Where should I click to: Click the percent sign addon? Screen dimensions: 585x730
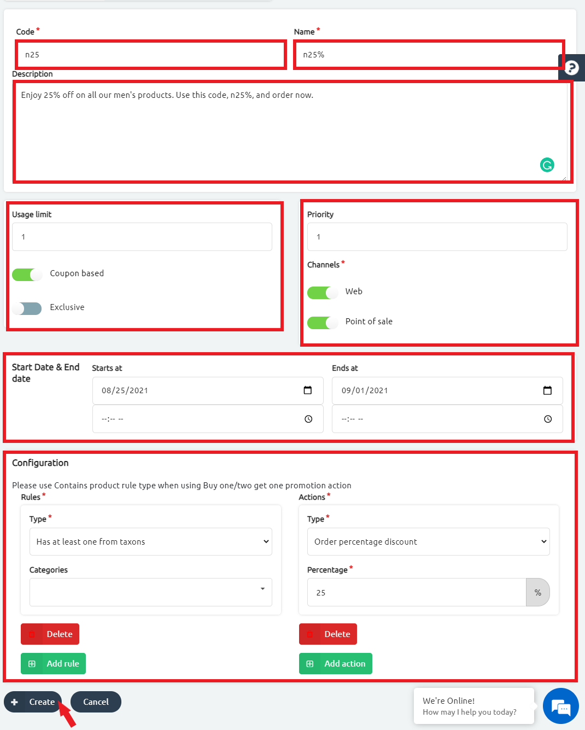[x=538, y=592]
